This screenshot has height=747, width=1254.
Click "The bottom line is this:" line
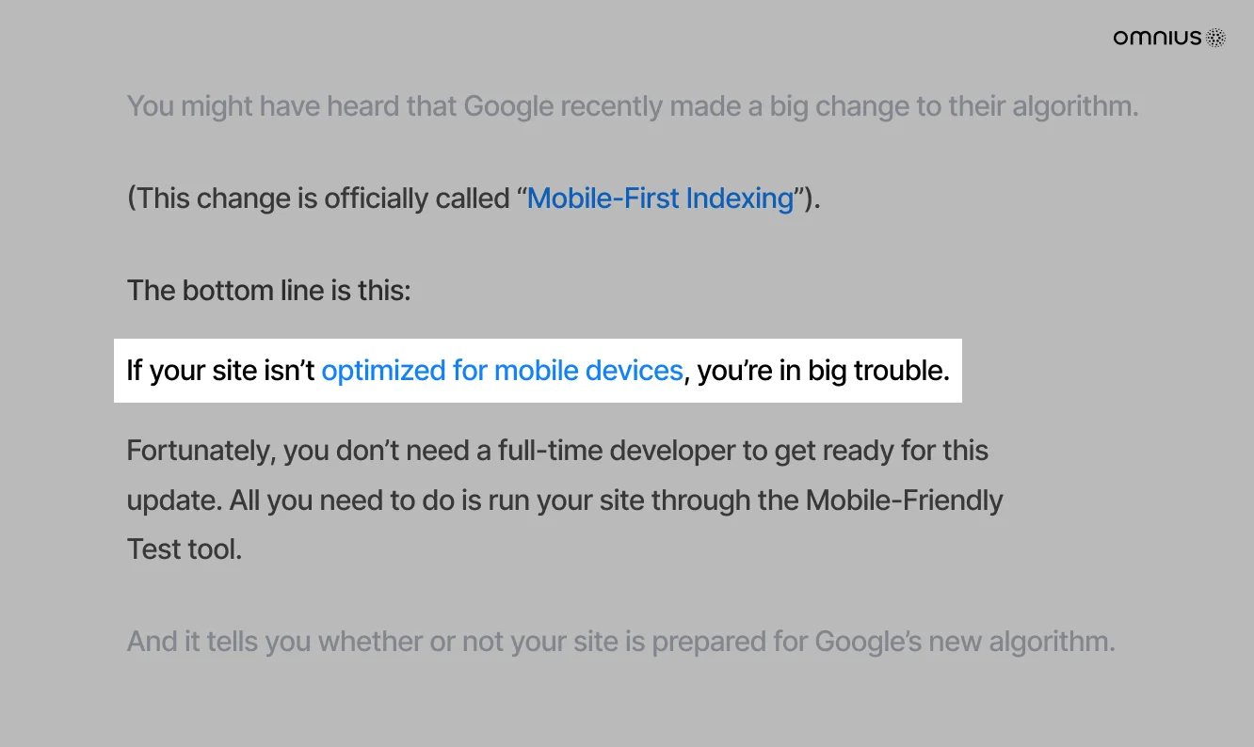tap(268, 290)
